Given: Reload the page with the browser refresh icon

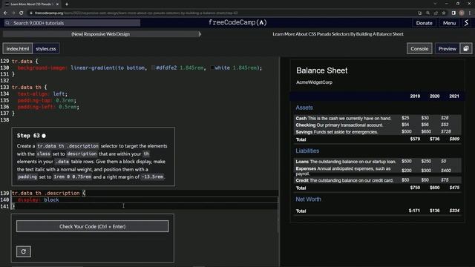Looking at the screenshot, I should [x=22, y=13].
